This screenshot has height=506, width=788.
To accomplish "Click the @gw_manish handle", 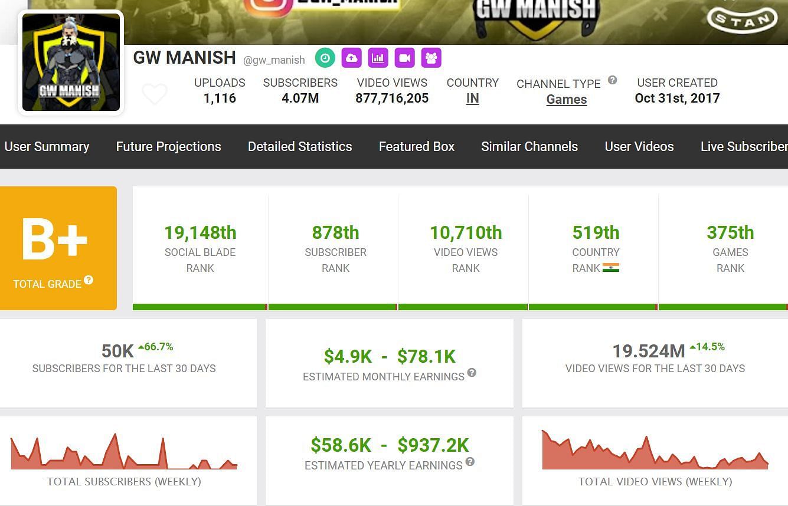I will click(x=274, y=60).
